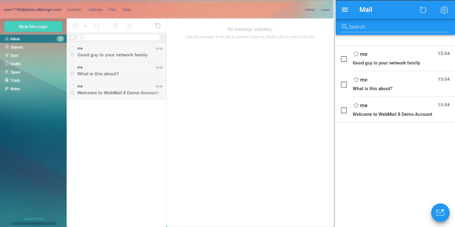Check the desktop "Good guy in your network family" checkbox
The width and height of the screenshot is (455, 227).
click(72, 48)
